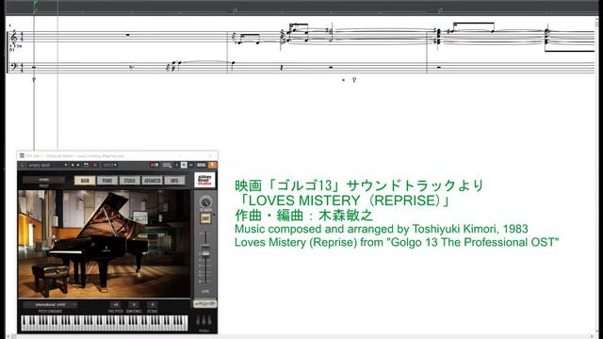Switch to the INFO tab
Viewport: 603px width, 339px height.
(174, 180)
